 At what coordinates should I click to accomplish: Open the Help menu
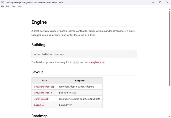20,6
